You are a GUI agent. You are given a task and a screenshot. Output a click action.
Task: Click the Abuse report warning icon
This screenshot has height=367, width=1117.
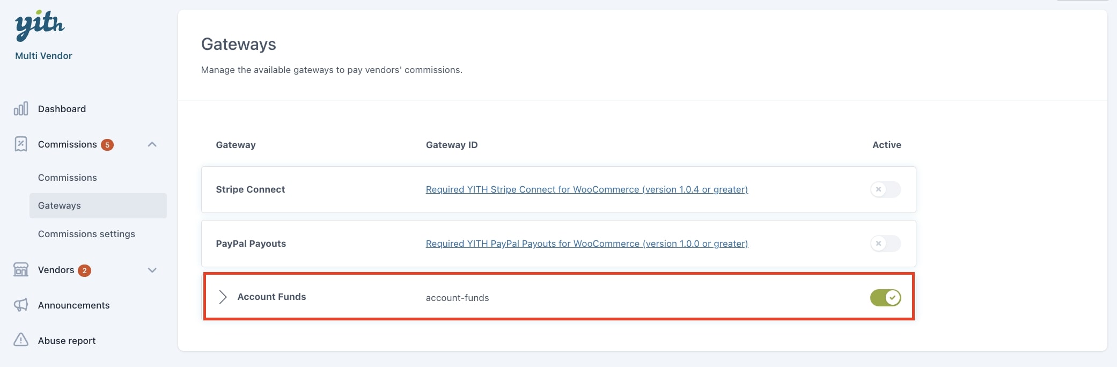pyautogui.click(x=21, y=340)
